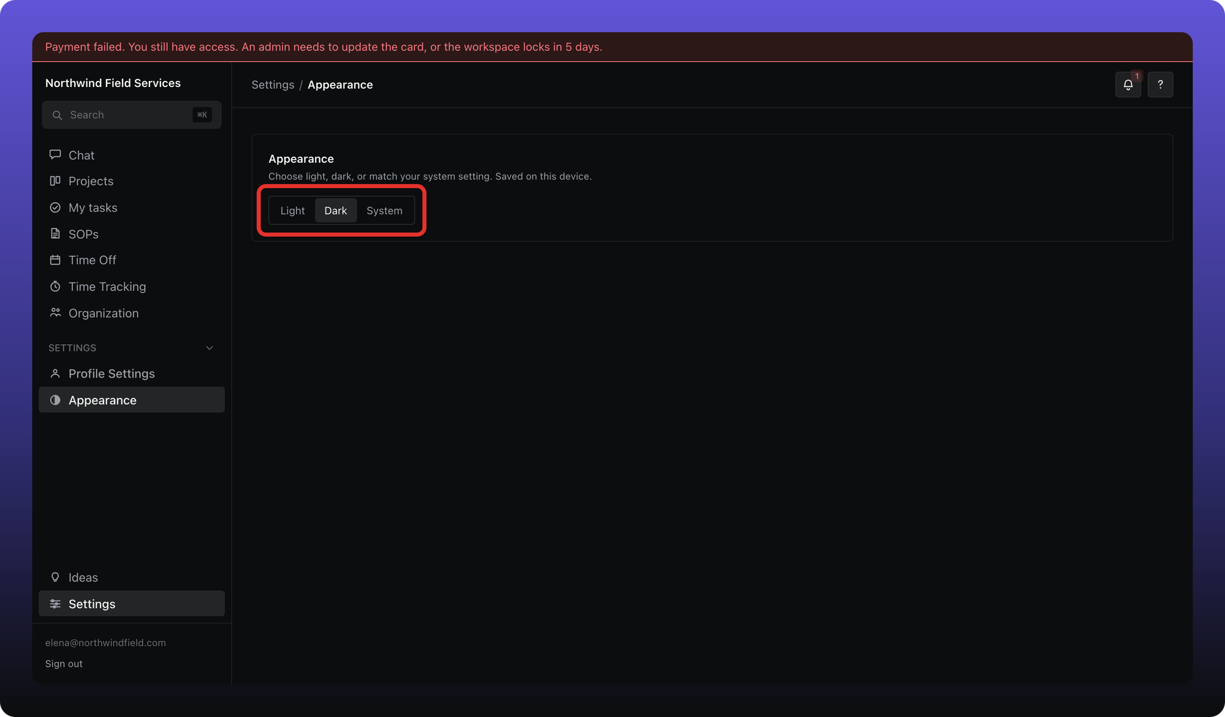Click the Chat speech bubble icon

55,155
